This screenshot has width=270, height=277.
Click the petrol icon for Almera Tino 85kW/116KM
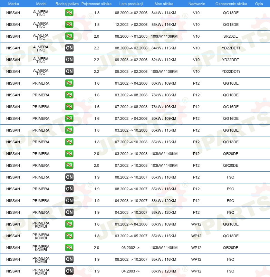(69, 25)
